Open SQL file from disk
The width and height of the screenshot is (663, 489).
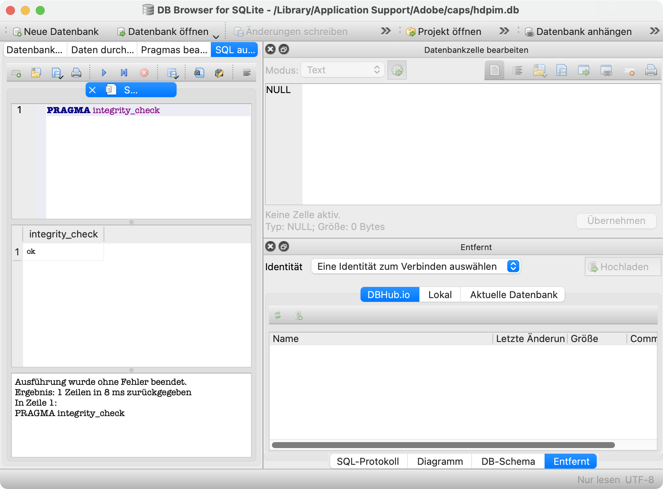(36, 73)
